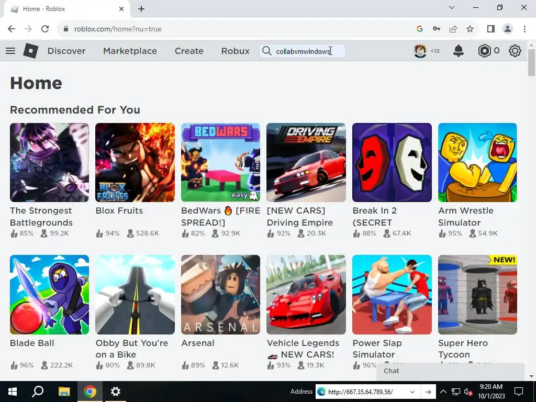This screenshot has height=402, width=536.
Task: Open the tab search chevron
Action: pyautogui.click(x=452, y=7)
